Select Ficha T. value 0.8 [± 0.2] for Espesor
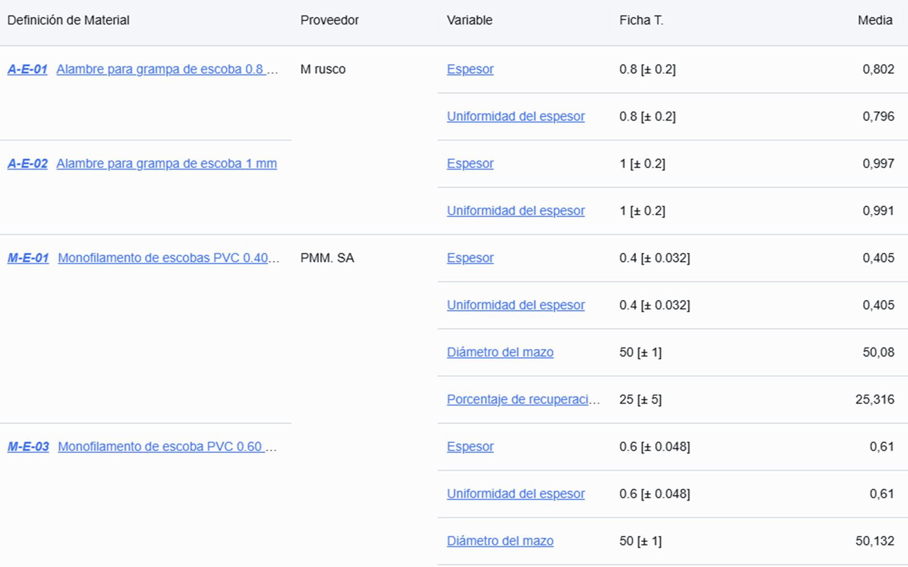 (648, 69)
